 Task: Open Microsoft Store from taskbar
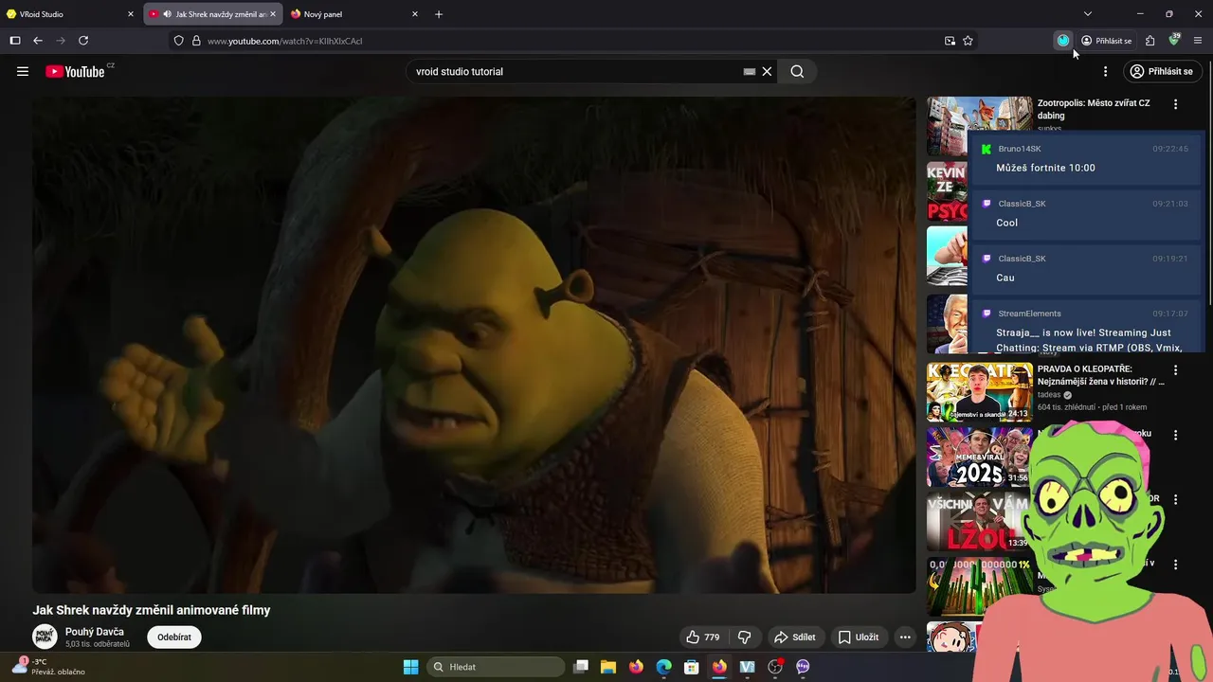692,667
